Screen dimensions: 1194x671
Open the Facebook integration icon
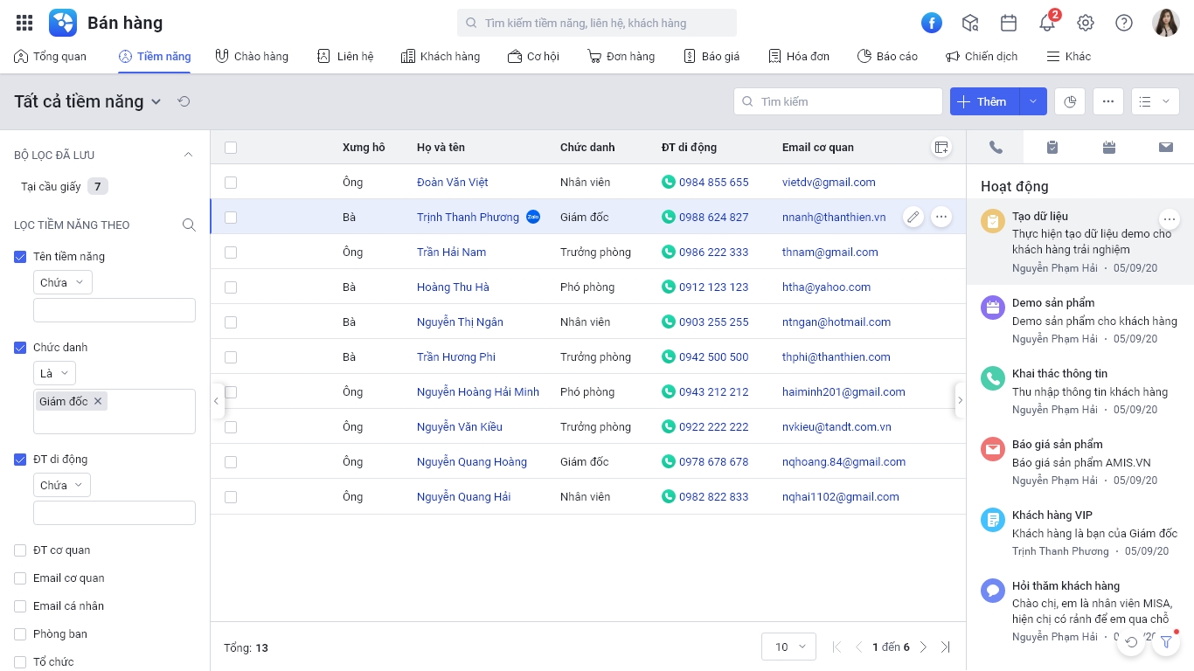tap(932, 23)
